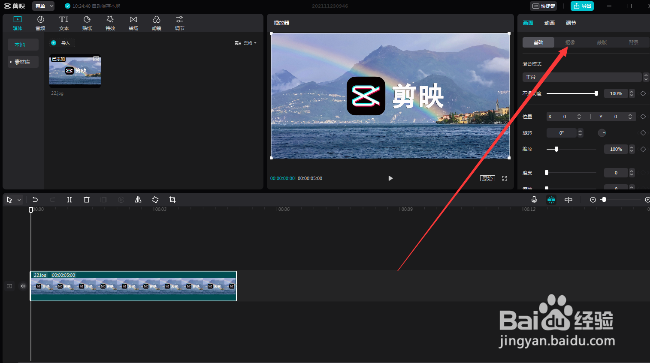The width and height of the screenshot is (650, 363).
Task: Open the crop tool
Action: [172, 200]
